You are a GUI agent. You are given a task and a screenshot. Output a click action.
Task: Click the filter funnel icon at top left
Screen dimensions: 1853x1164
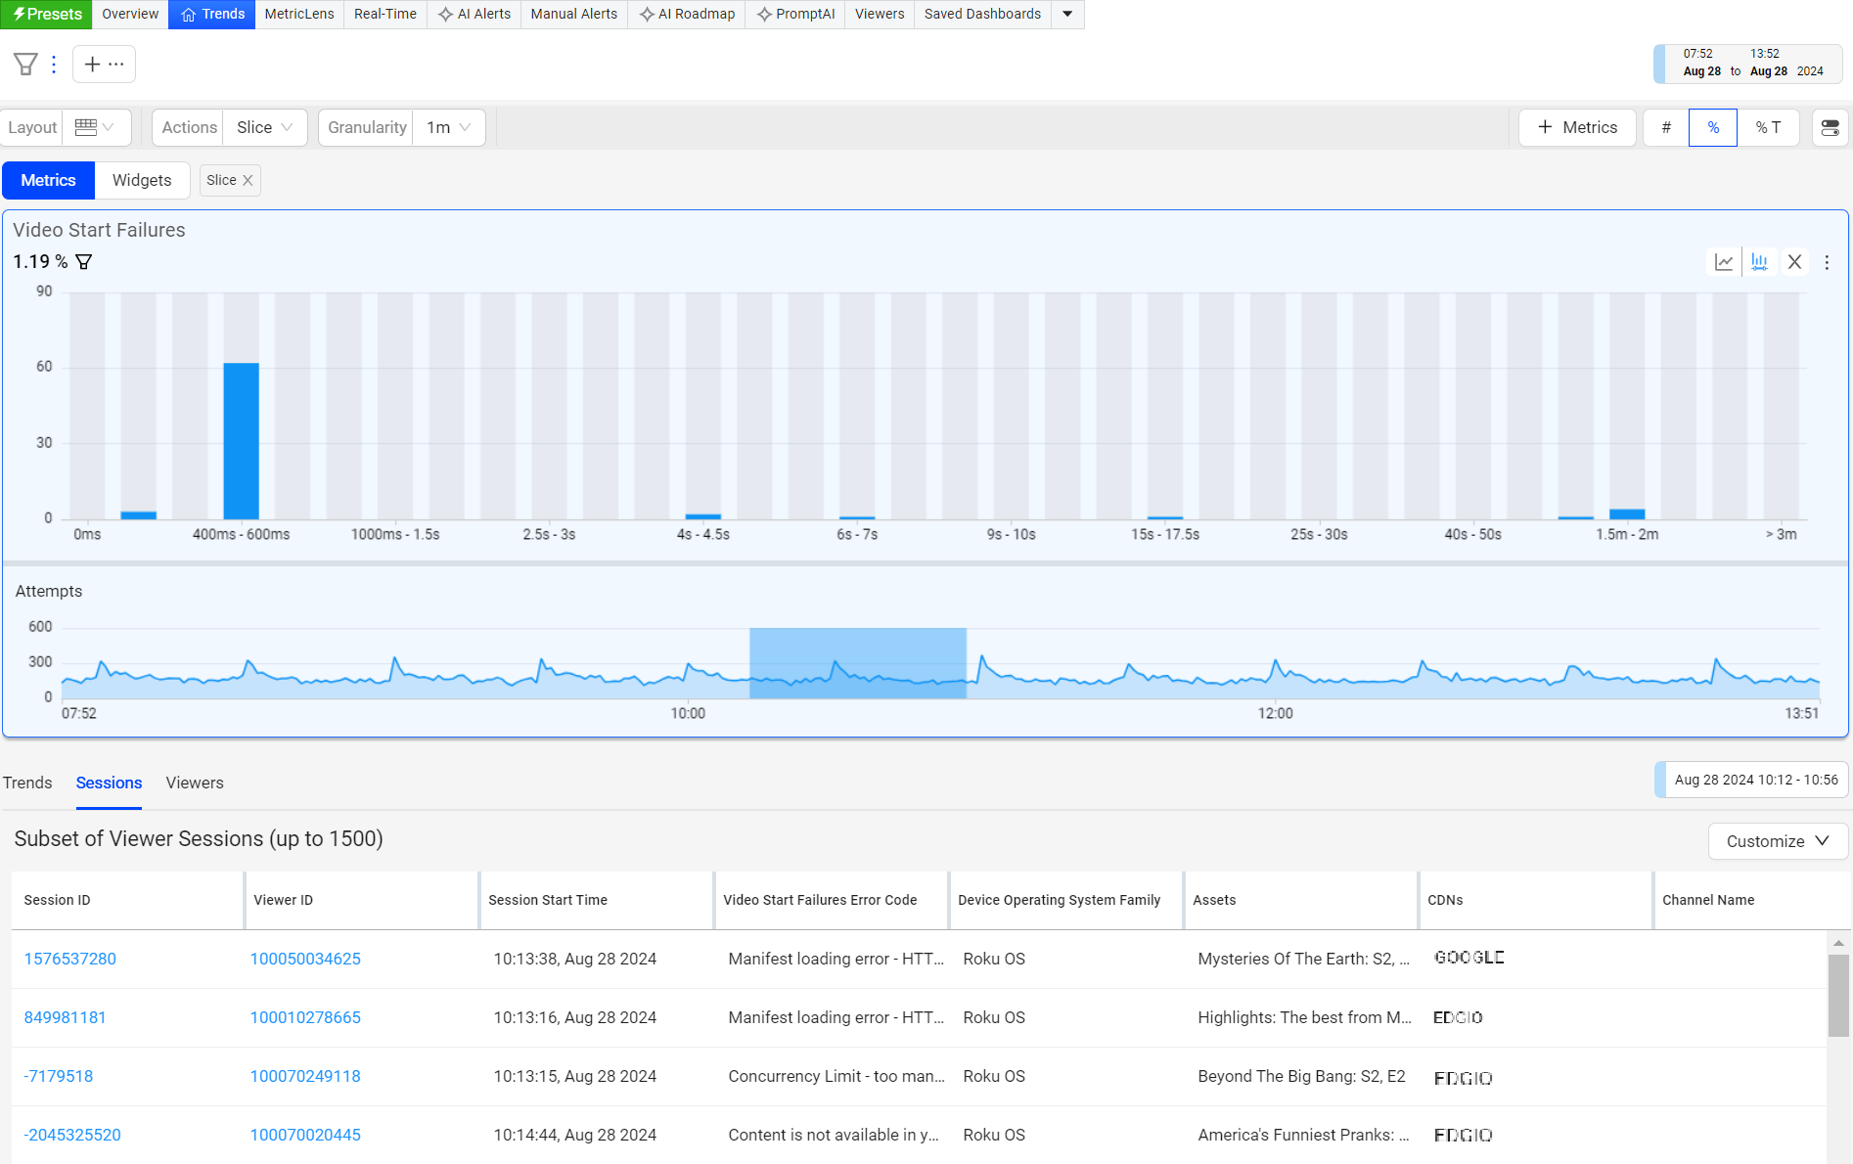tap(25, 65)
